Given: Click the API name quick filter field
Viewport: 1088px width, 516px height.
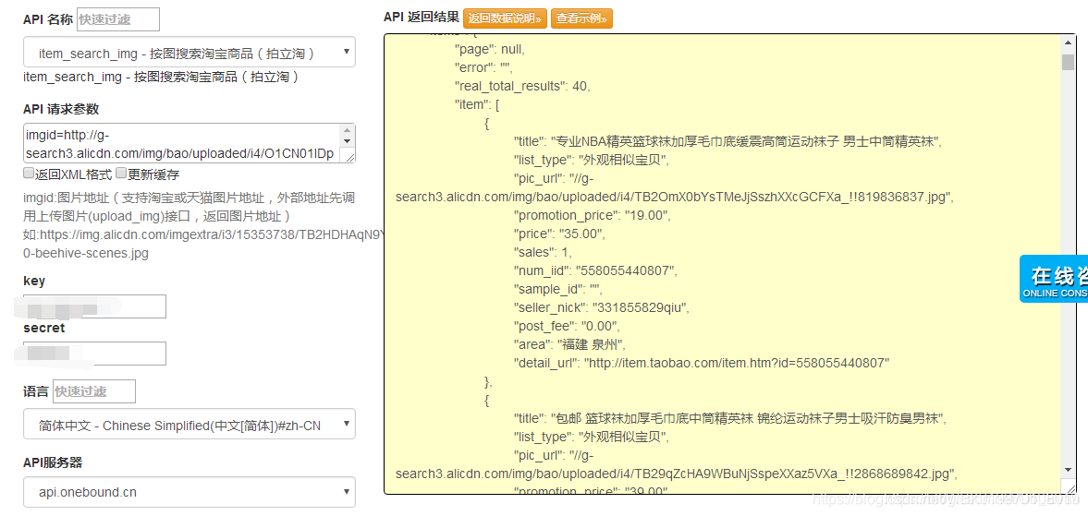Looking at the screenshot, I should (118, 19).
